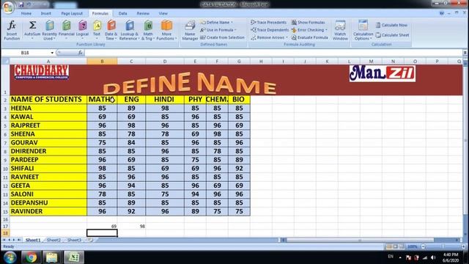
Task: Click the Windows Start button
Action: (x=10, y=257)
